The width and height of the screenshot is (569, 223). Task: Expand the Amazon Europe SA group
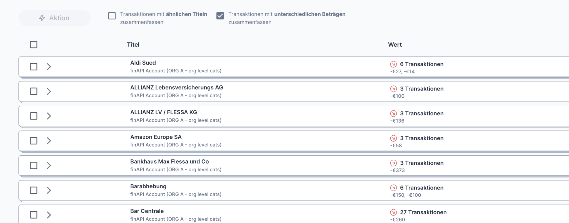pyautogui.click(x=49, y=141)
